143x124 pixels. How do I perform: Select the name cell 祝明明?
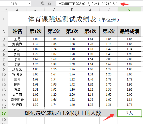pos(17,74)
